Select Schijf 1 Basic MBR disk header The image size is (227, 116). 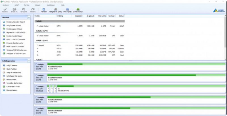coord(40,67)
